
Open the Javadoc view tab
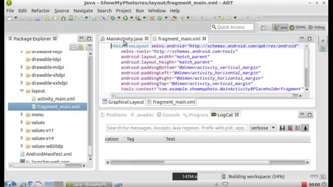pyautogui.click(x=142, y=115)
